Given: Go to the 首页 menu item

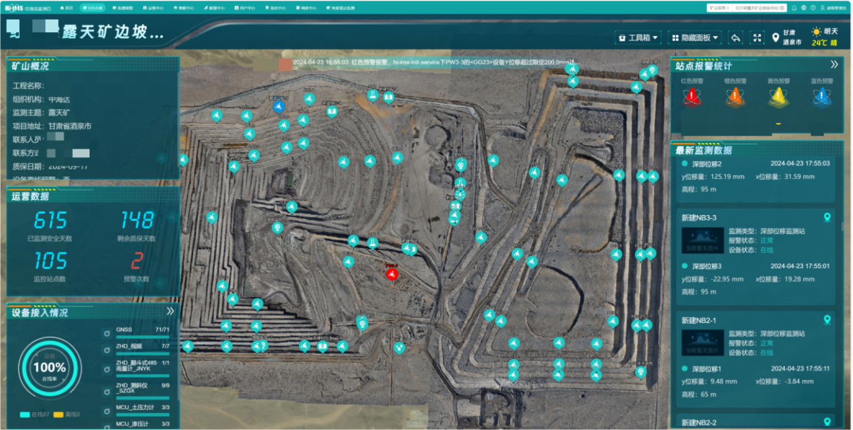Looking at the screenshot, I should click(x=66, y=7).
